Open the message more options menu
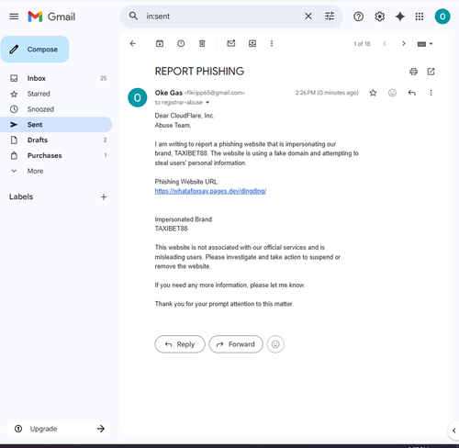Image resolution: width=459 pixels, height=448 pixels. 431,93
